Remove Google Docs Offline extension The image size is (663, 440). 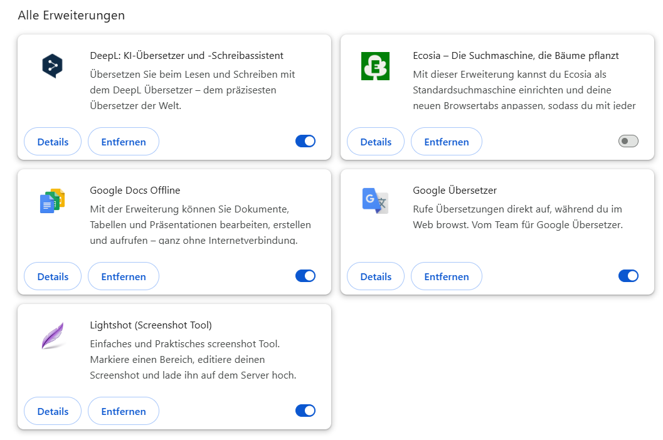click(x=124, y=276)
